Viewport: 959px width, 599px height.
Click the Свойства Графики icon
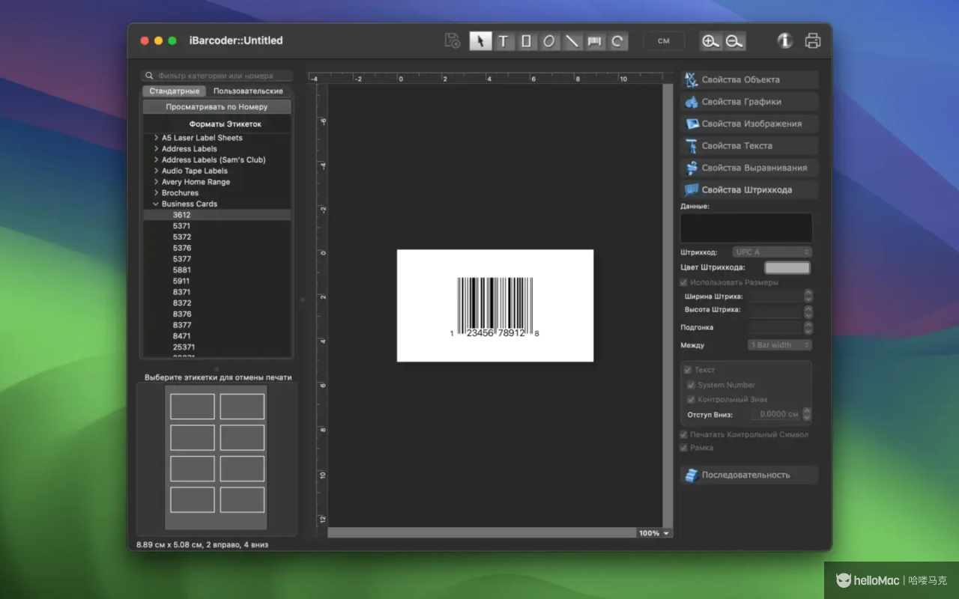[692, 102]
